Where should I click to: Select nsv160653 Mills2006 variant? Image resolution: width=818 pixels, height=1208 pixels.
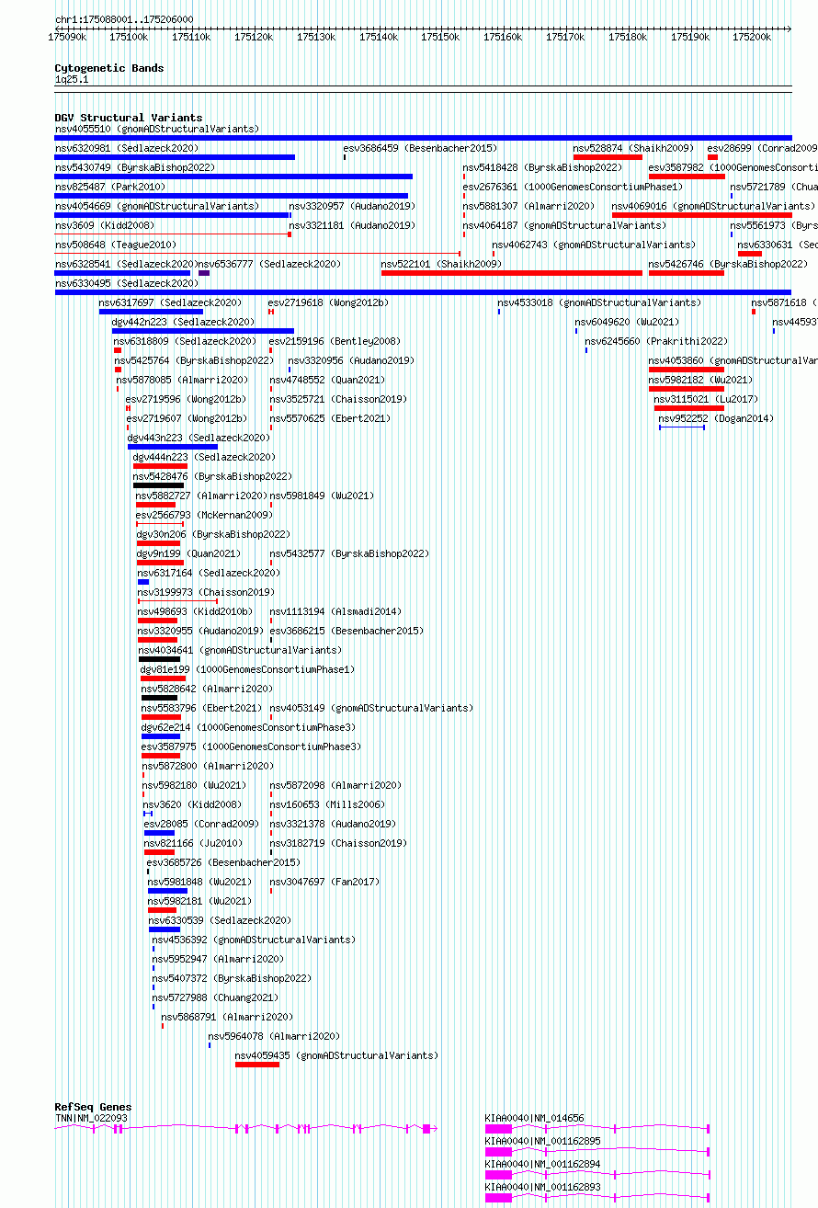[x=327, y=804]
